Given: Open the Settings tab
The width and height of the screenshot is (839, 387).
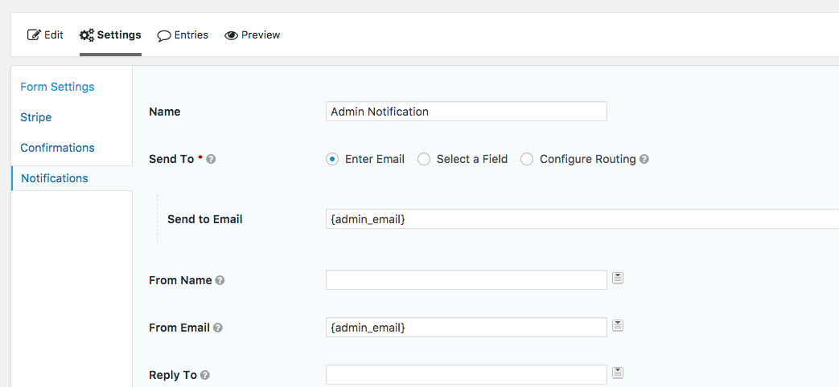Looking at the screenshot, I should point(110,35).
